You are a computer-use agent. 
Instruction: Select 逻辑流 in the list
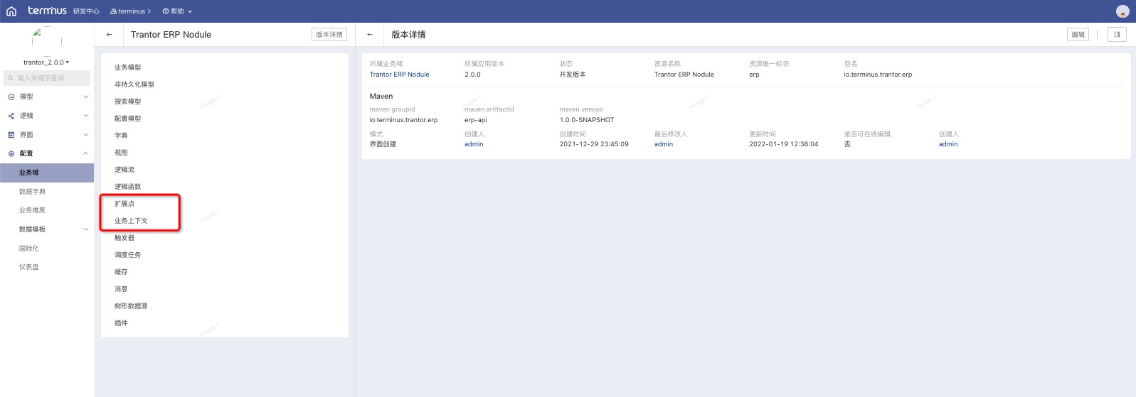(124, 170)
